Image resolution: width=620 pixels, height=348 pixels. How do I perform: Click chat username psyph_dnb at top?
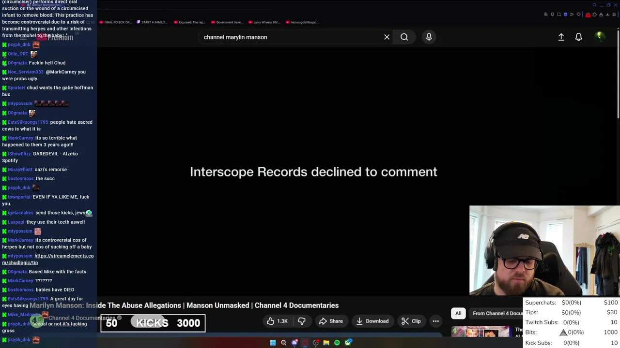pyautogui.click(x=19, y=44)
